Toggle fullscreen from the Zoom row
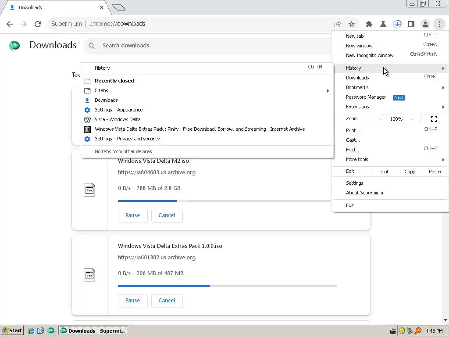The height and width of the screenshot is (337, 449). tap(434, 119)
